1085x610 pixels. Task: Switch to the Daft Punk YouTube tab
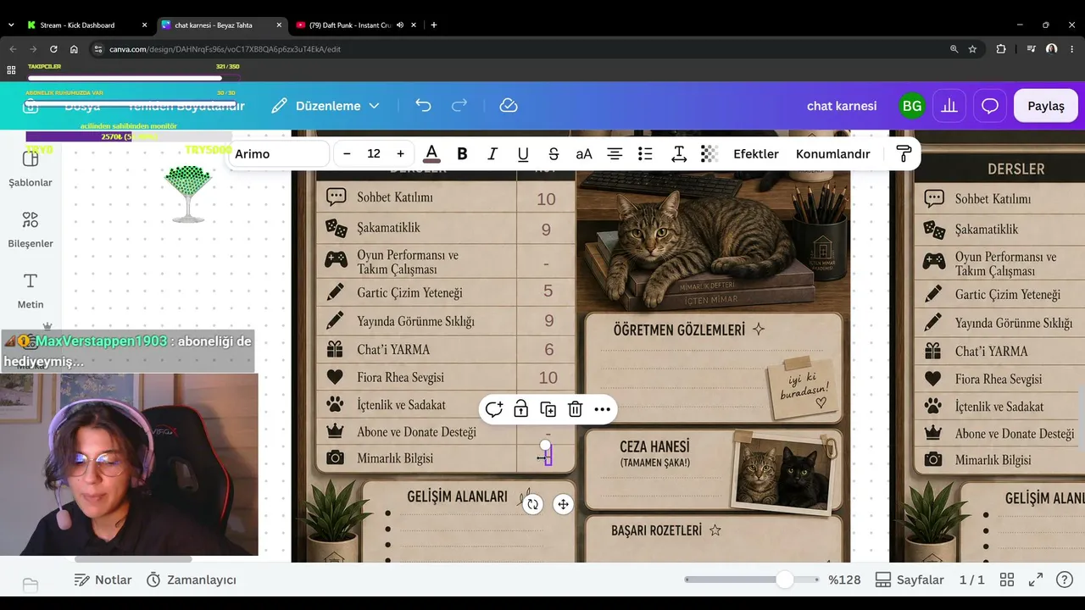[x=356, y=25]
